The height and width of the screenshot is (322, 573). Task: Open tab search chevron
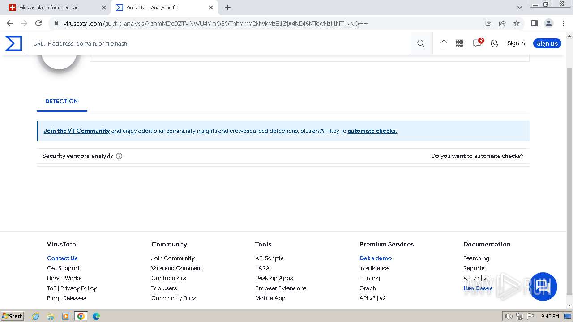(x=519, y=8)
